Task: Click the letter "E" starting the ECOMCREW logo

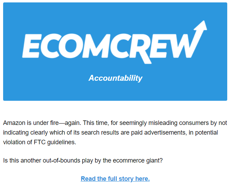Action: [32, 46]
